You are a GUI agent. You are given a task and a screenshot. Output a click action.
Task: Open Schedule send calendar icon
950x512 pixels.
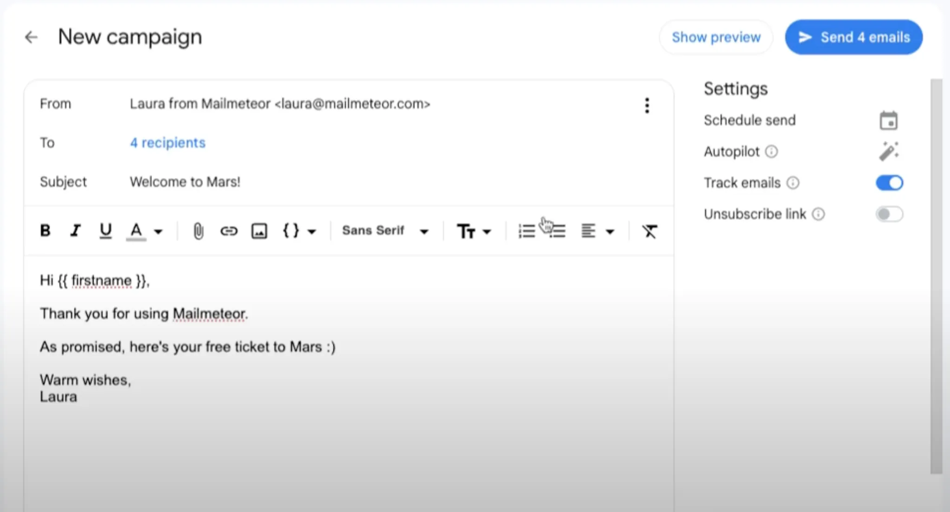click(888, 121)
